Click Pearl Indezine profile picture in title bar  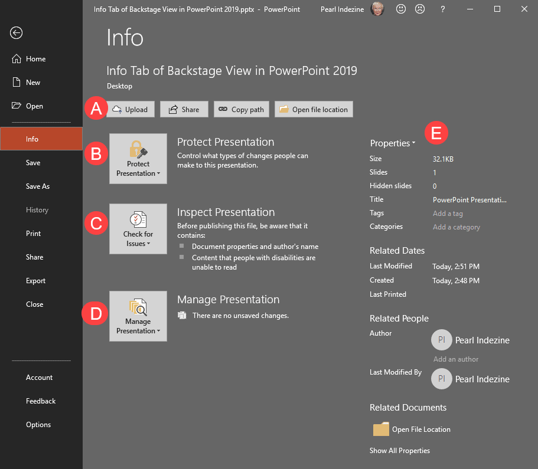coord(378,9)
